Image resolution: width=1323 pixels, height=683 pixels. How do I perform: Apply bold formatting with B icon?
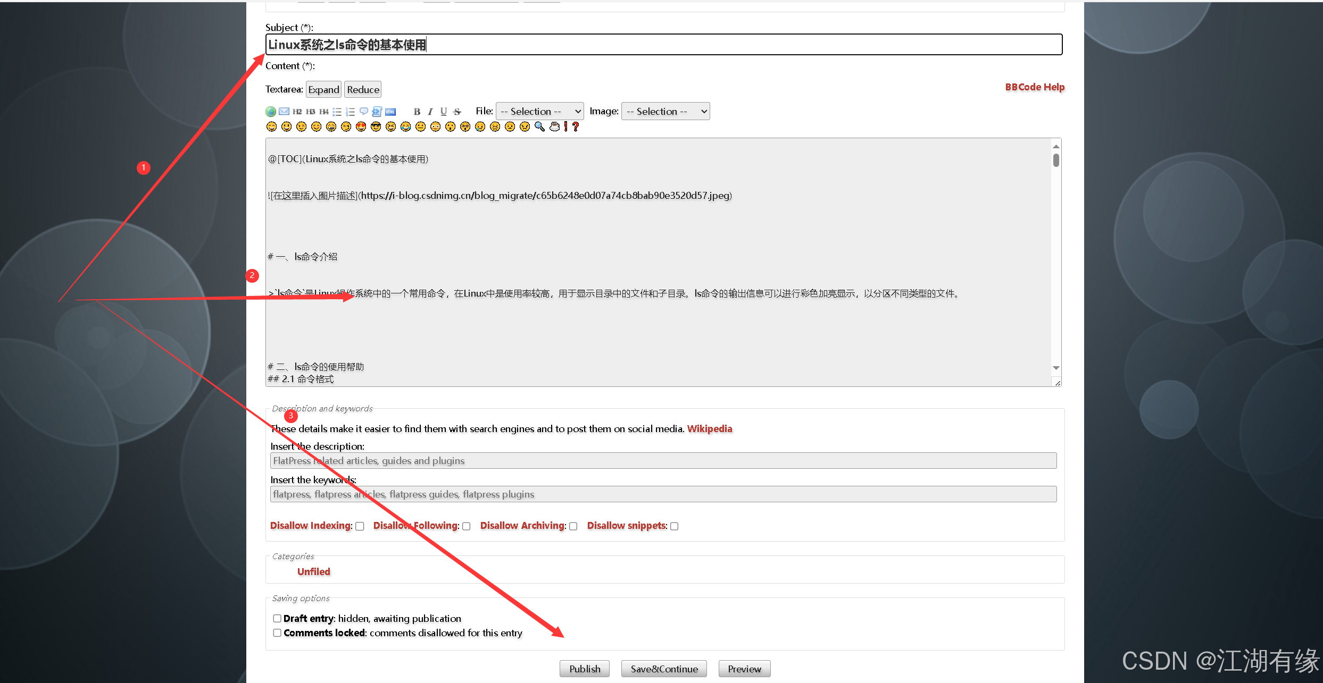417,112
